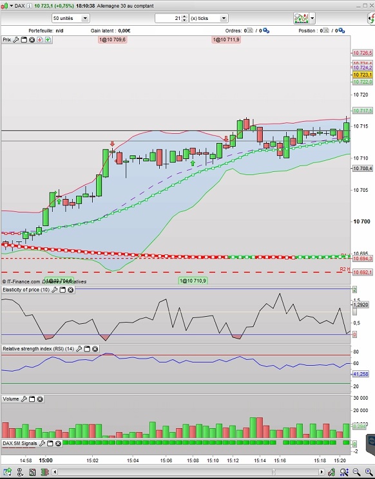Open the (x) ticks timeframe dropdown

[209, 18]
